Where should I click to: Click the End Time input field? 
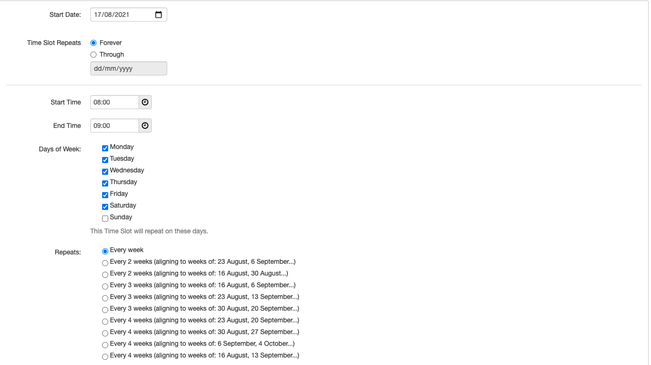[x=115, y=126]
